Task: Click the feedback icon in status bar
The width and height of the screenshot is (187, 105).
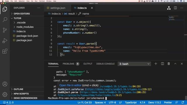Action: coord(176,102)
